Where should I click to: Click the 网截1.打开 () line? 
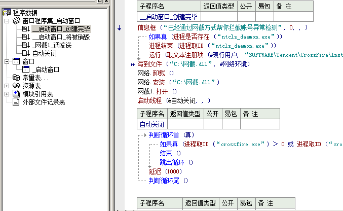157,91
